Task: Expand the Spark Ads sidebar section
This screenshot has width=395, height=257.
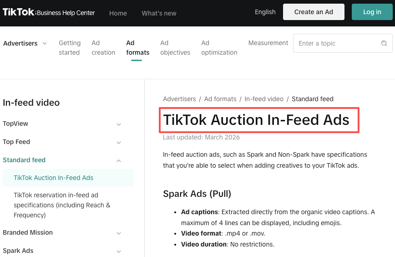Action: (119, 251)
